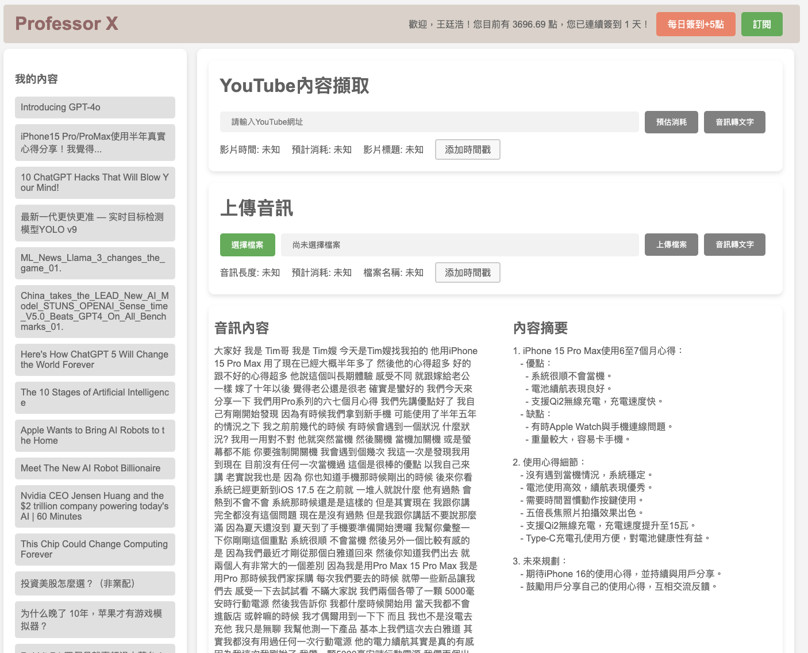The image size is (808, 653).
Task: Click 音訊轉文字 button in upload audio section
Action: point(734,244)
